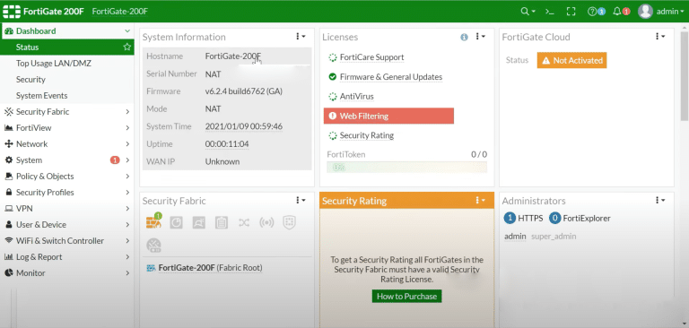Screen dimensions: 689x328
Task: Click the System menu red alert badge
Action: click(x=115, y=160)
